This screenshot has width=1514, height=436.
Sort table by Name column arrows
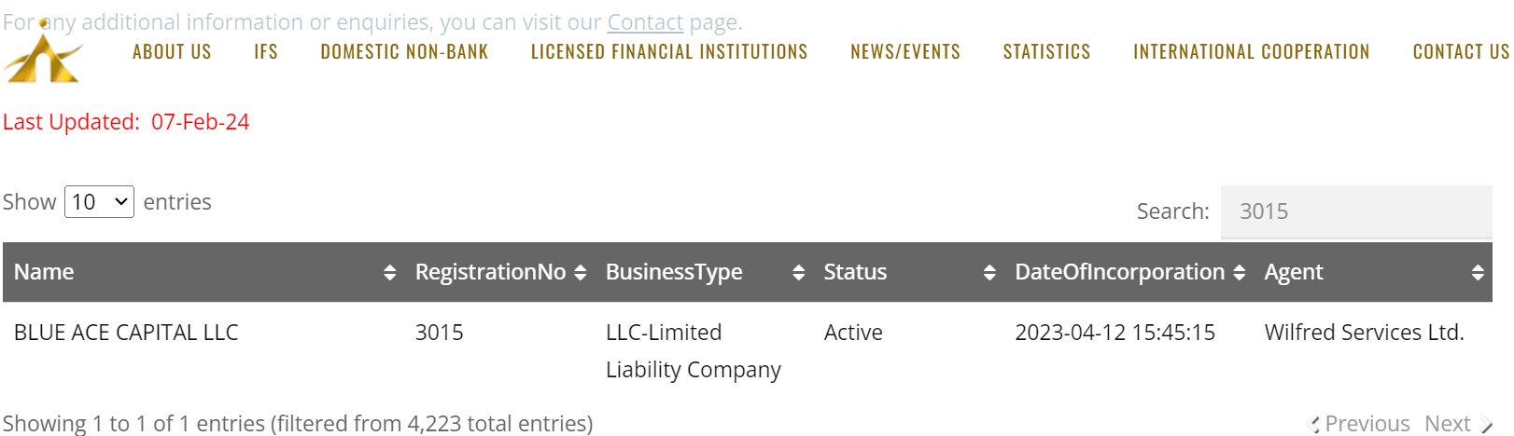coord(389,272)
